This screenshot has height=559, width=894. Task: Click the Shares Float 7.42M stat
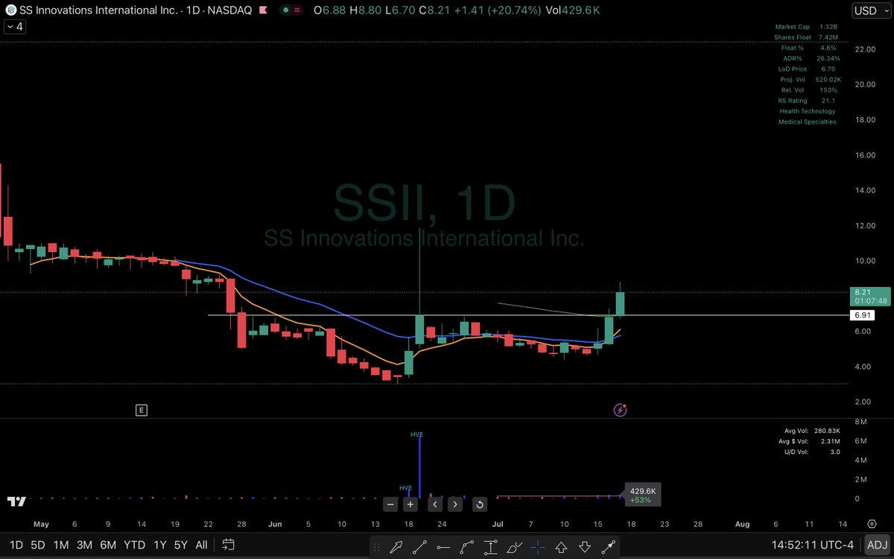807,37
